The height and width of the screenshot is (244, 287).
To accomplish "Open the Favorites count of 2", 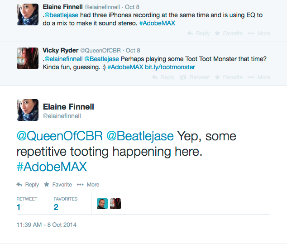I will click(56, 207).
